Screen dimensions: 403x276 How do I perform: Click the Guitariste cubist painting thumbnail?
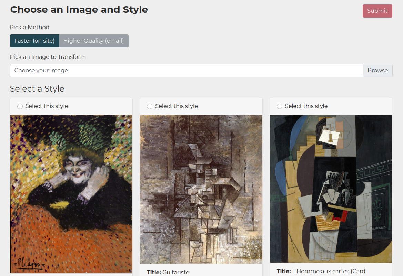(201, 189)
